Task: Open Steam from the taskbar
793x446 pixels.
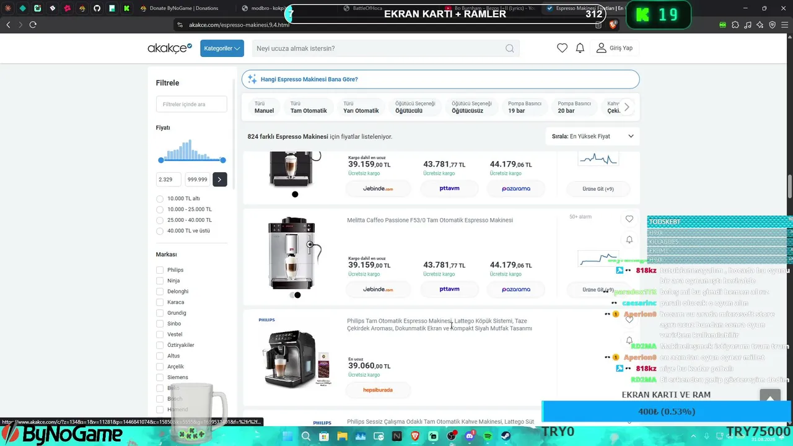Action: coord(506,436)
